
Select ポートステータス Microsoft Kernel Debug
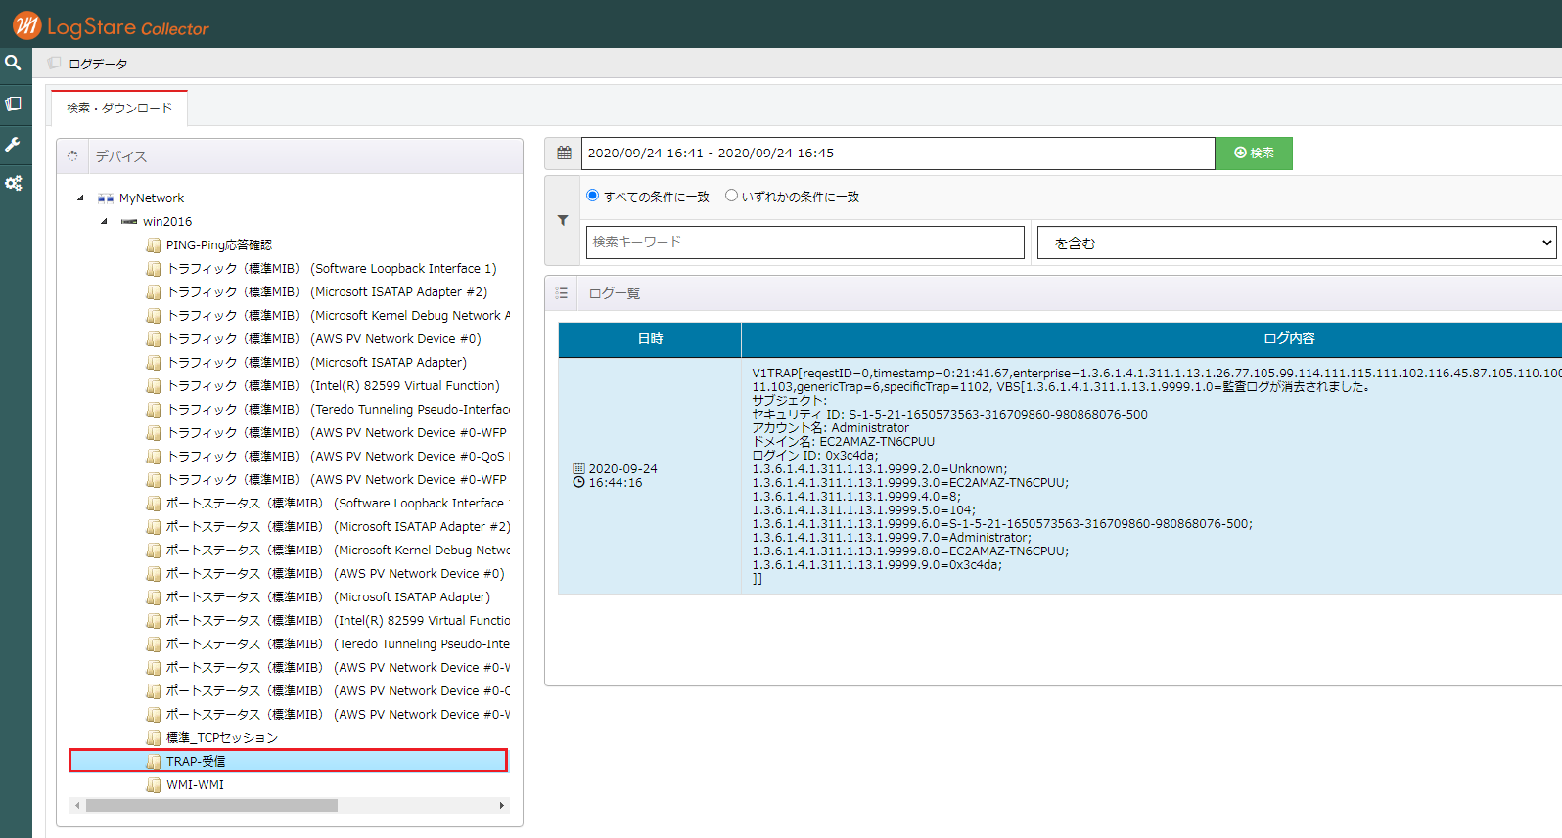pos(339,550)
